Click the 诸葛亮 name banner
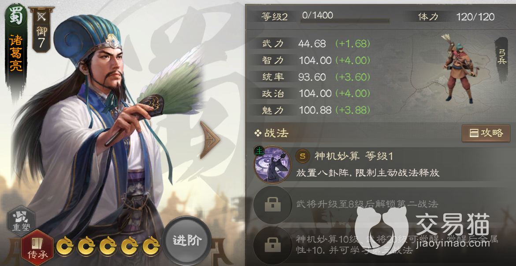The height and width of the screenshot is (266, 516). point(16,53)
